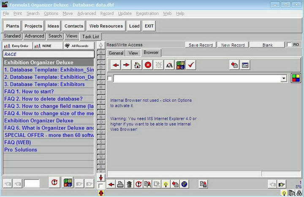Screen dimensions: 304x197
Task: Click the documents icon in status bar
Action: coord(291,193)
